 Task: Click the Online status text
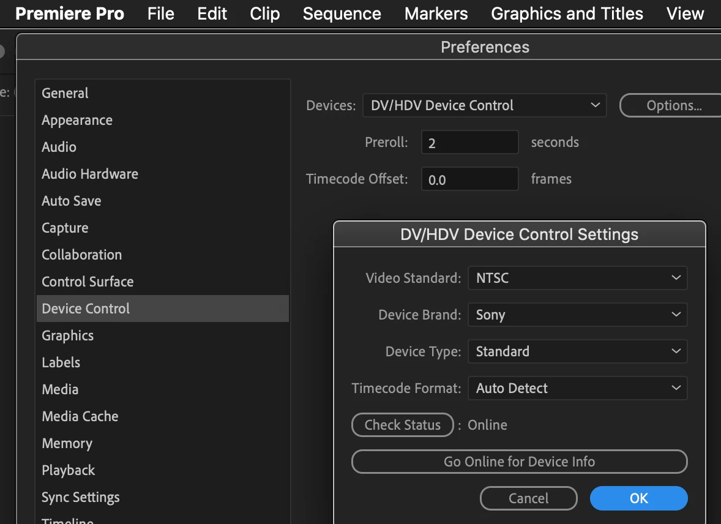[487, 425]
